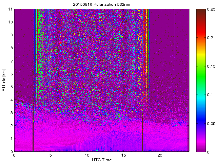The width and height of the screenshot is (217, 163).
Task: Select the x-axis tick label 15
Action: pyautogui.click(x=123, y=155)
